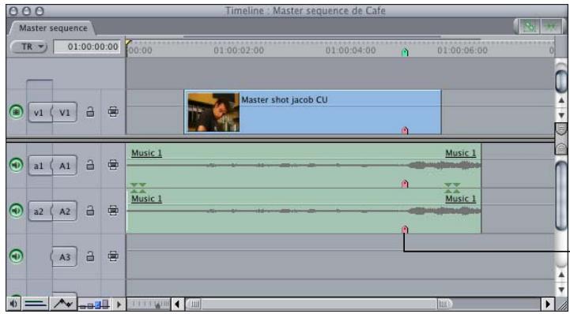Toggle V1 track visibility

point(16,112)
